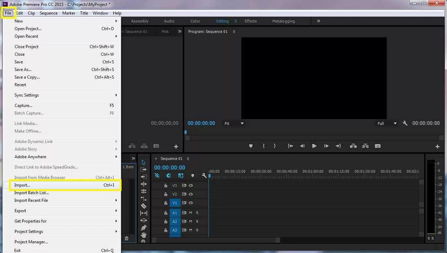The width and height of the screenshot is (447, 253).
Task: Export frame camera icon in Source monitor
Action: [x=156, y=146]
